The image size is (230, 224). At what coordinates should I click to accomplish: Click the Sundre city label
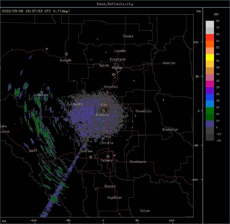pos(78,104)
